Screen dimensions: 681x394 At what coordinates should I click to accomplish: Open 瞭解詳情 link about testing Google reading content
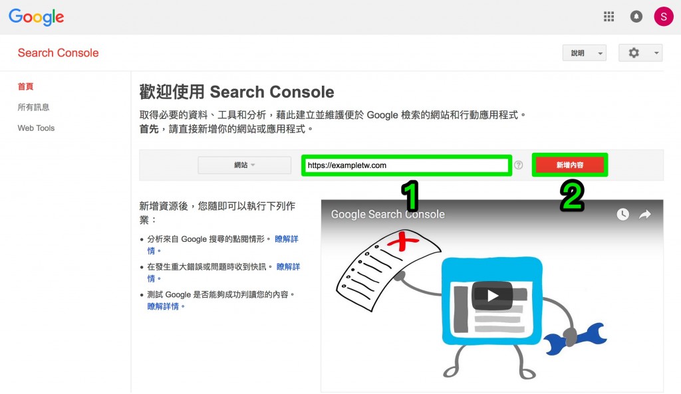click(x=164, y=306)
